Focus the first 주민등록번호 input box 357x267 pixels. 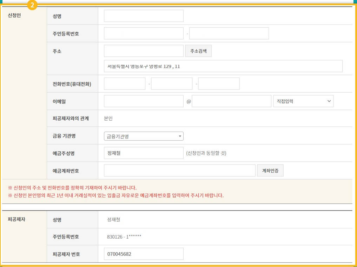click(x=144, y=33)
